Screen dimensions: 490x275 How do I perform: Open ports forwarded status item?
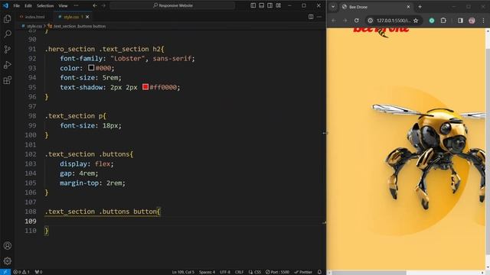(38, 272)
